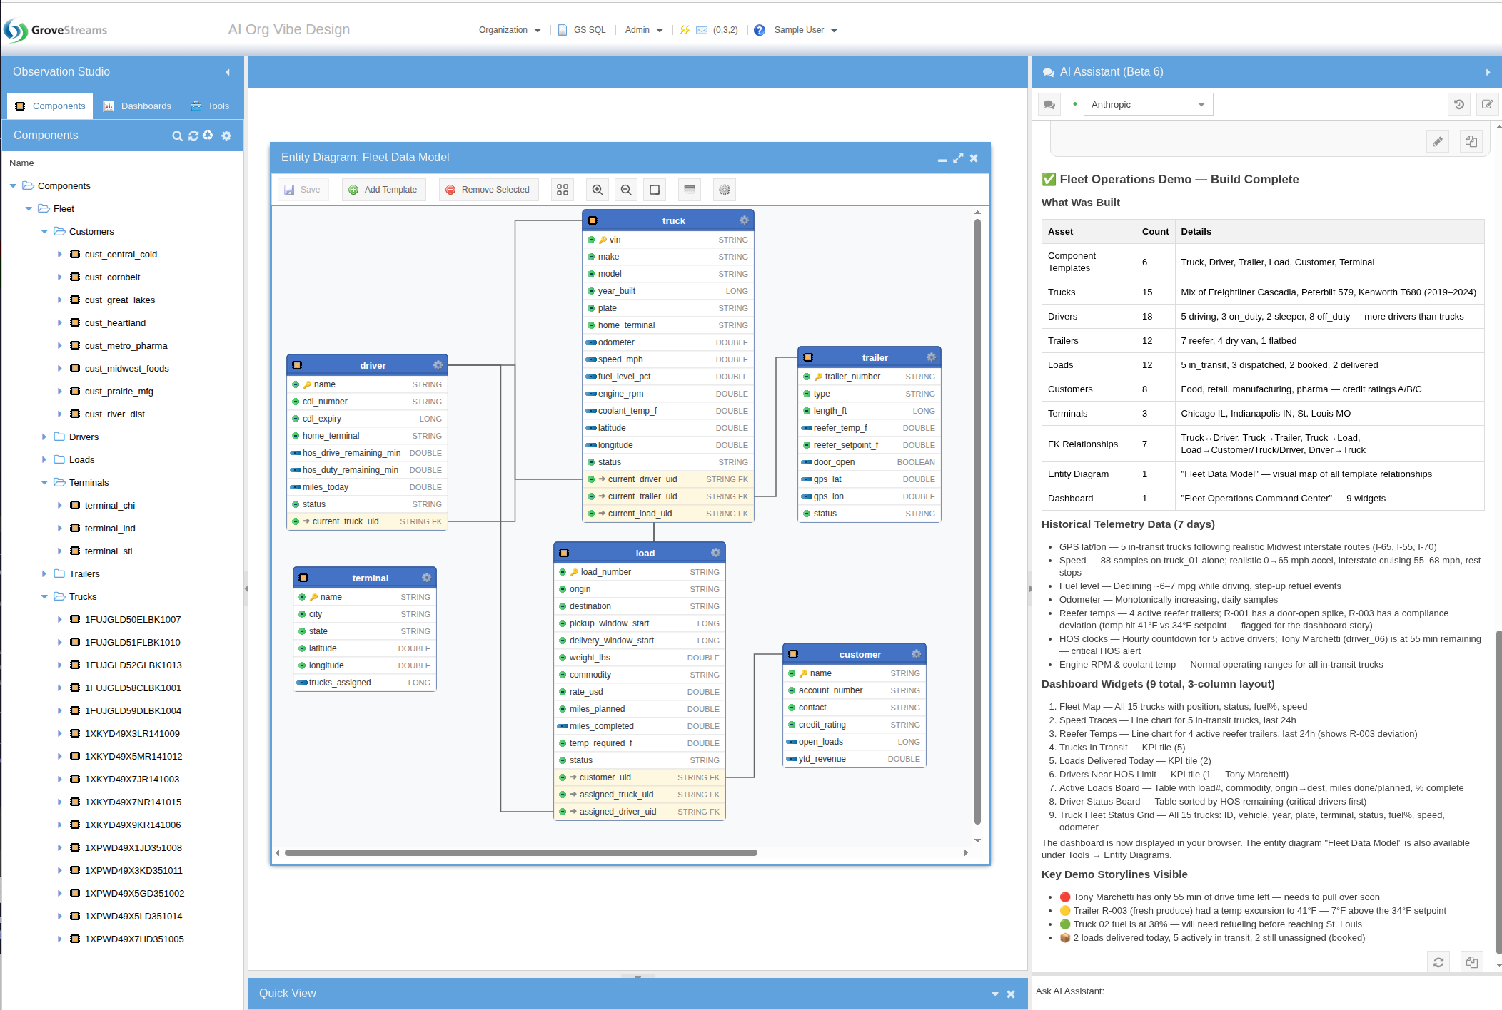Image resolution: width=1502 pixels, height=1010 pixels.
Task: Click the mail envelope icon in top bar
Action: pos(702,30)
